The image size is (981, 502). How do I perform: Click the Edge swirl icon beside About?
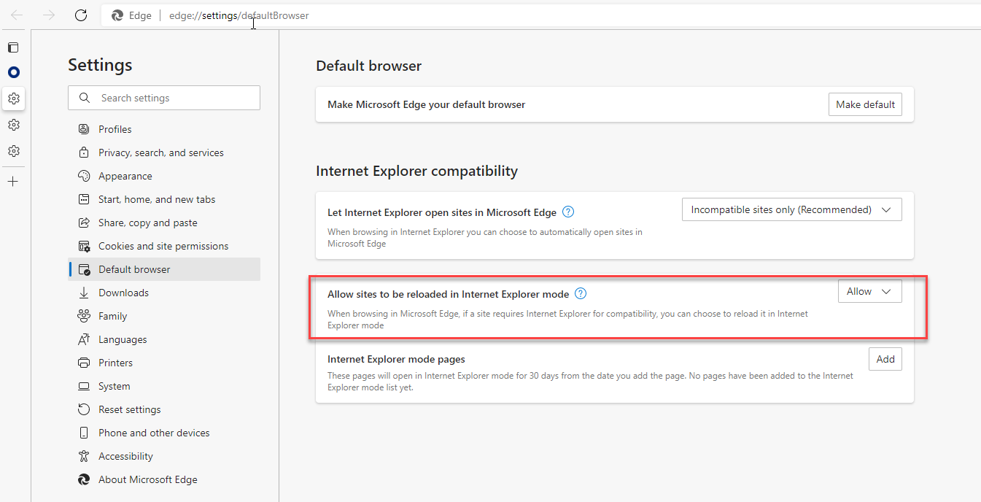84,479
